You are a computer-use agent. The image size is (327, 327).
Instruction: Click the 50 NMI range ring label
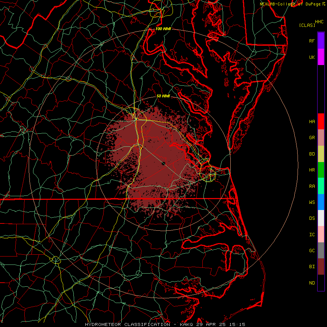163,96
